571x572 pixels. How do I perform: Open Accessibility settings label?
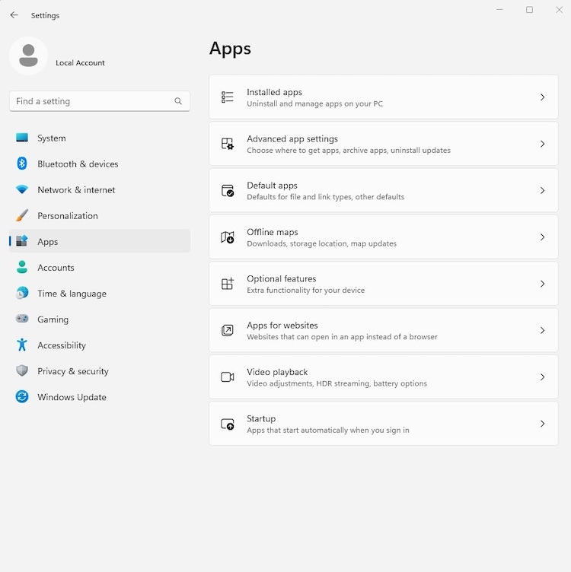pos(62,345)
